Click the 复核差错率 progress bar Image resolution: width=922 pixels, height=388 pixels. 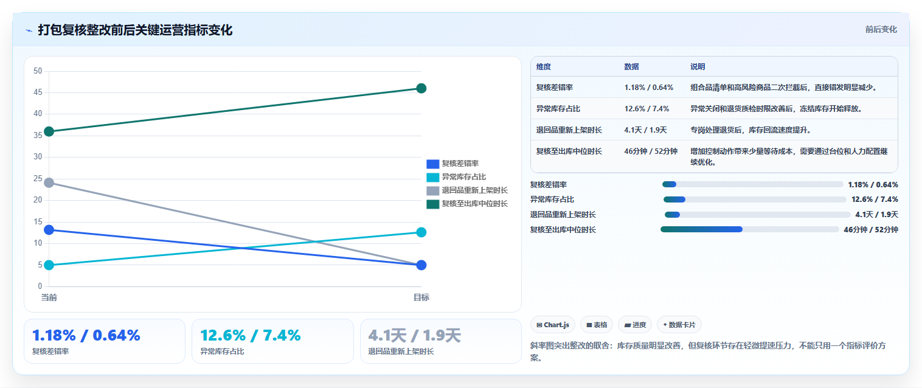(752, 184)
